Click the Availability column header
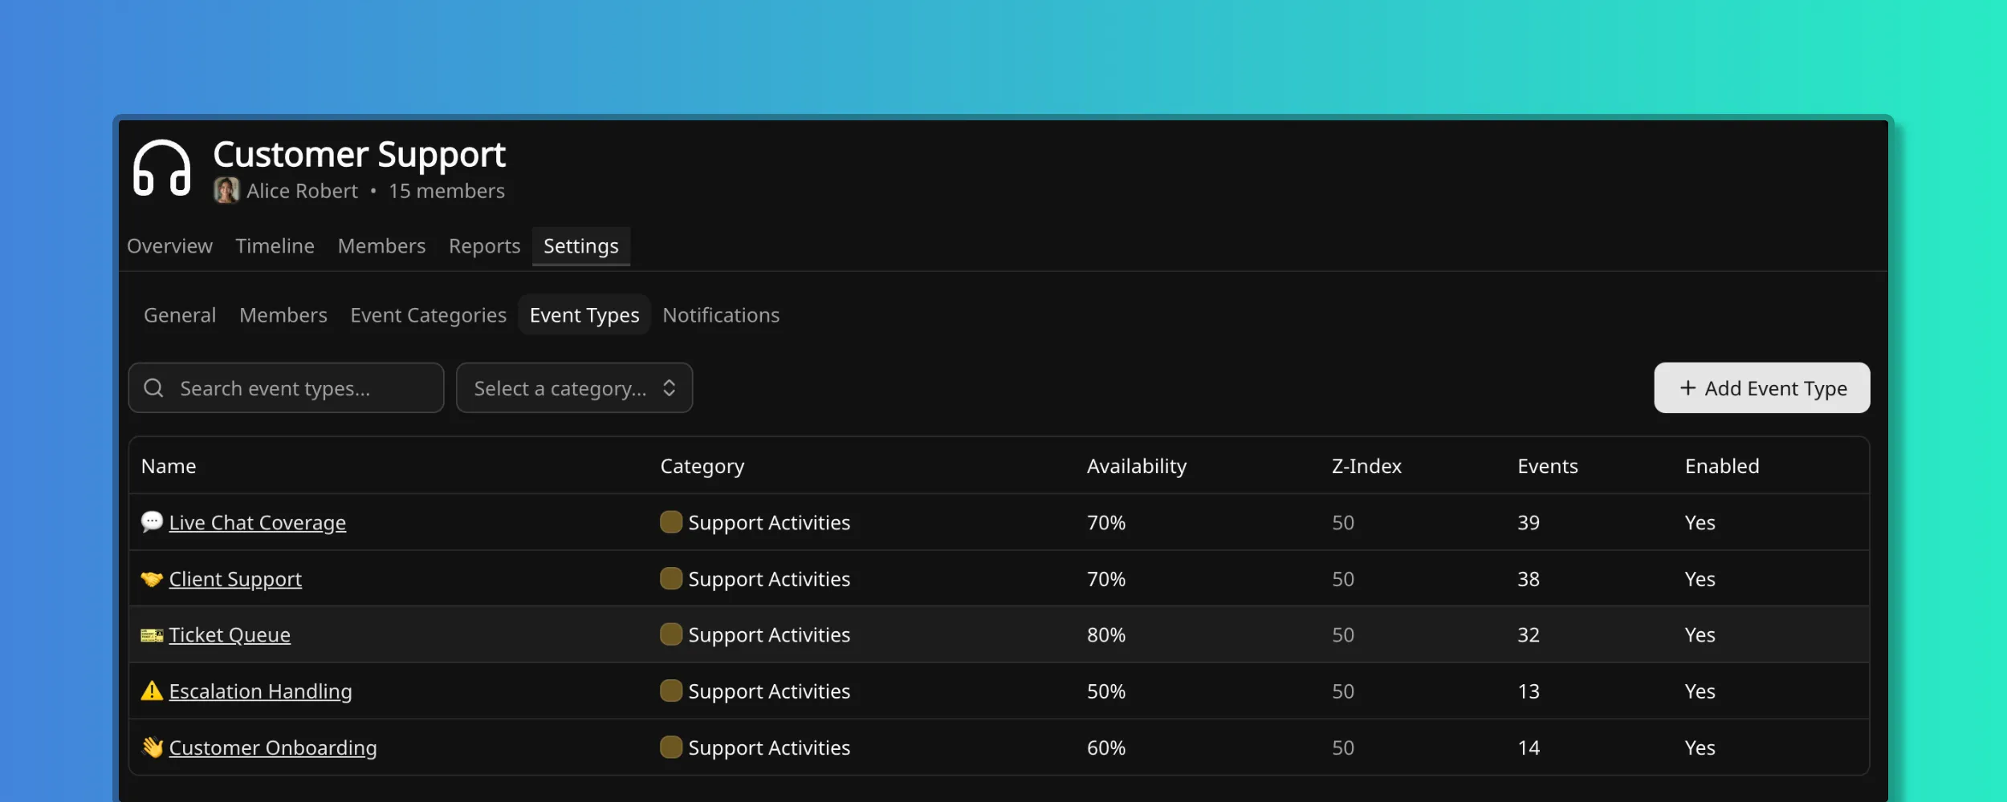Screen dimensions: 2007x802 [1137, 466]
